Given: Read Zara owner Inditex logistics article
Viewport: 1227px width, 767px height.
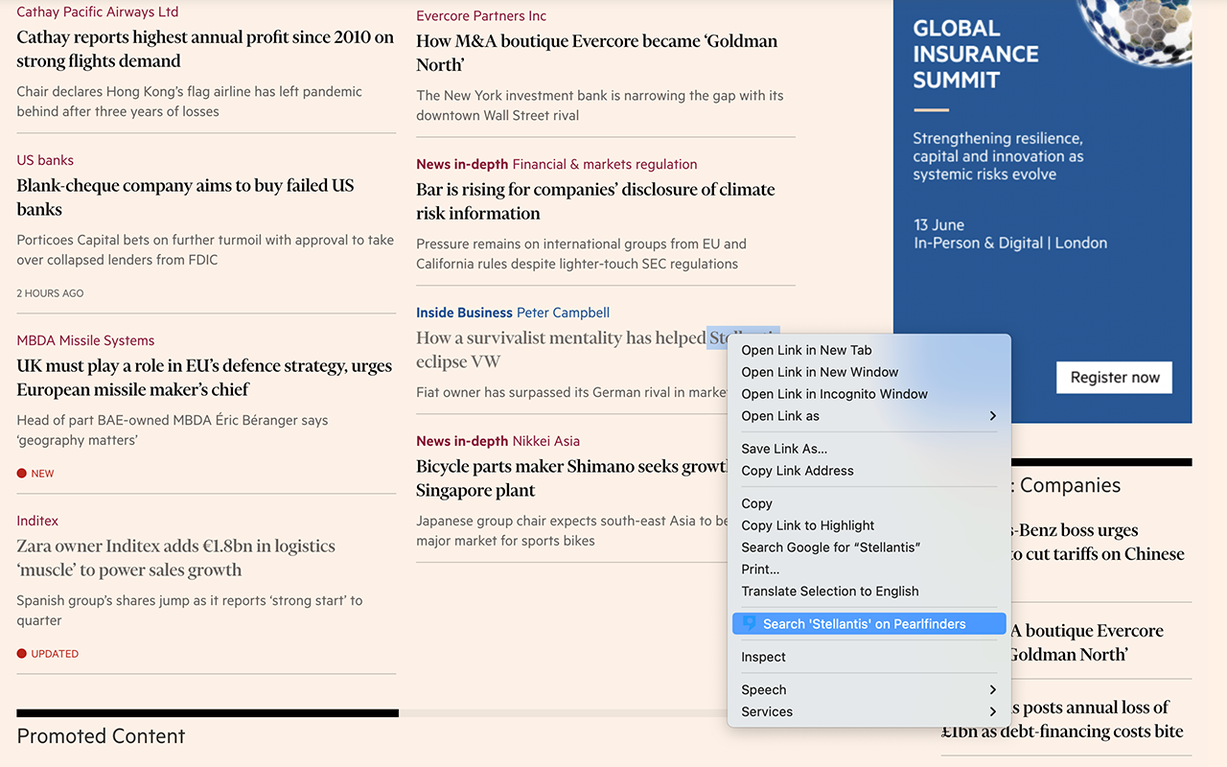Looking at the screenshot, I should 176,558.
